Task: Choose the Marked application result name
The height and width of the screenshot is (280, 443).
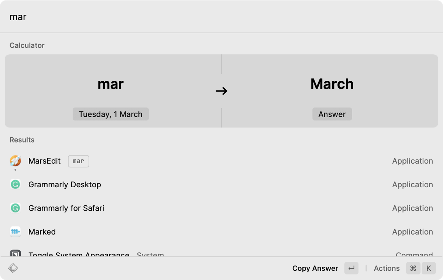Action: [x=42, y=232]
